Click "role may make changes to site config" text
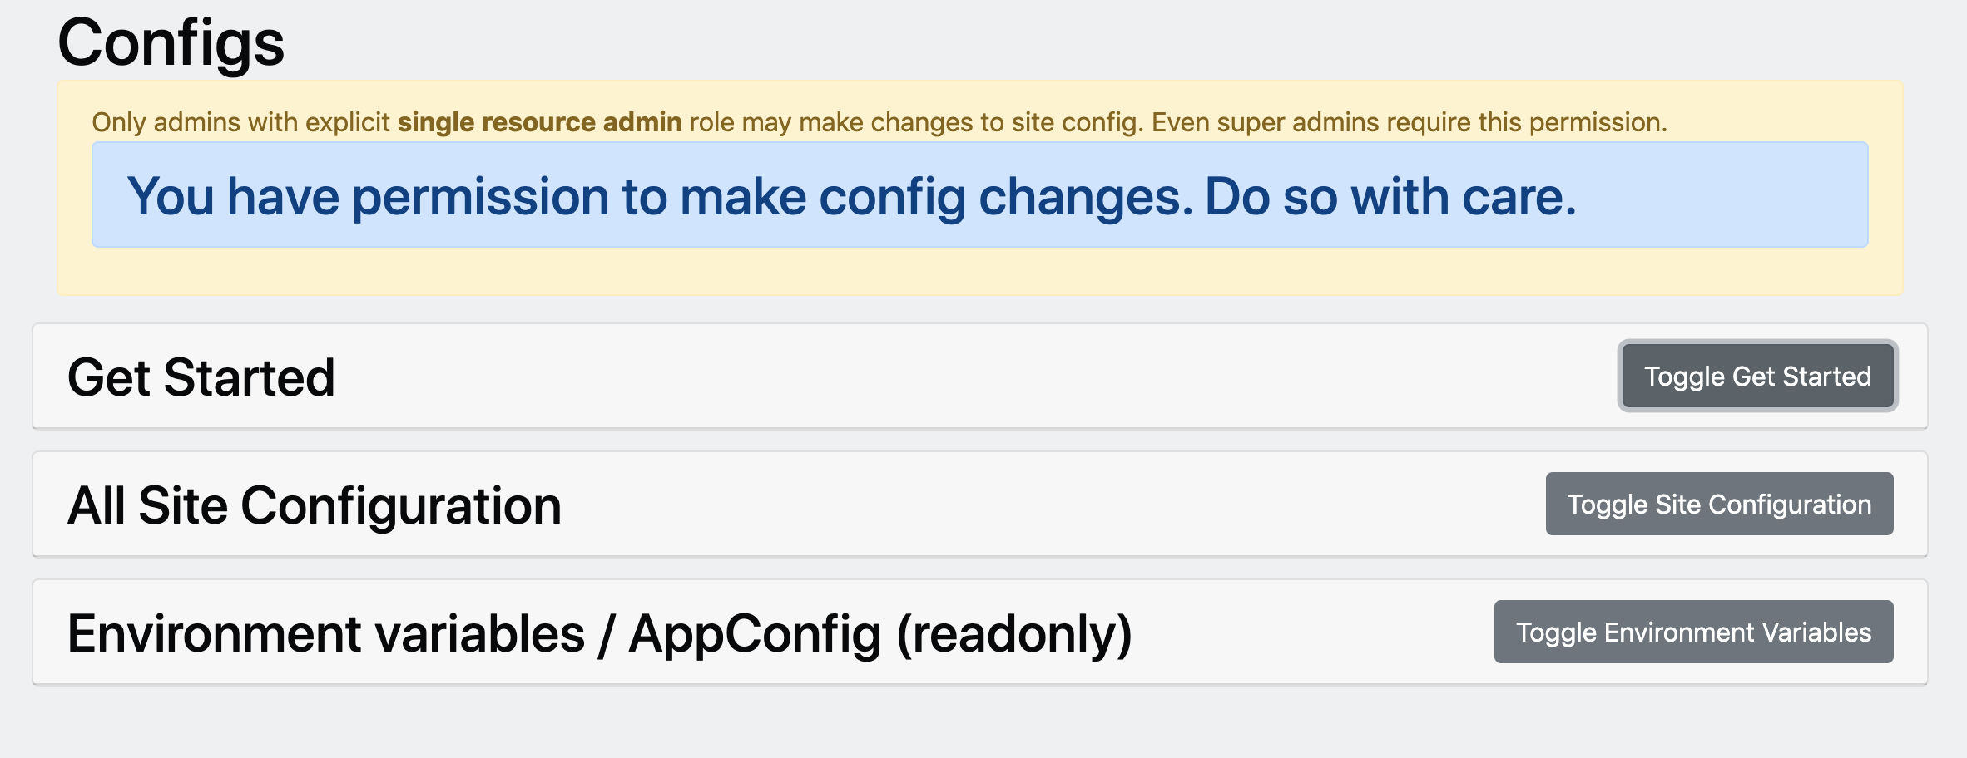 click(916, 122)
